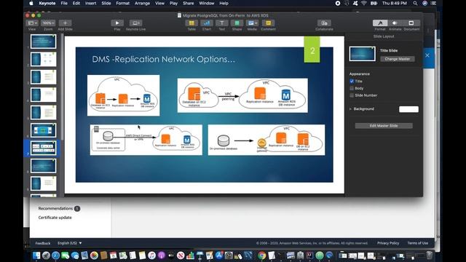
Task: Open the Arrange menu
Action: pyautogui.click(x=143, y=3)
